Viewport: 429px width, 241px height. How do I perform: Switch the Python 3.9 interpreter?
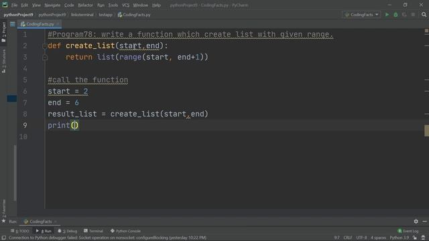(400, 238)
